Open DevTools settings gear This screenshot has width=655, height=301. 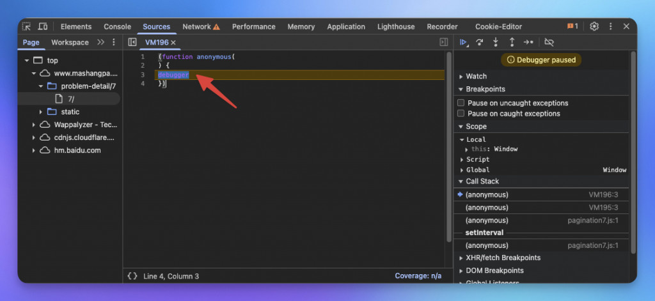click(594, 26)
